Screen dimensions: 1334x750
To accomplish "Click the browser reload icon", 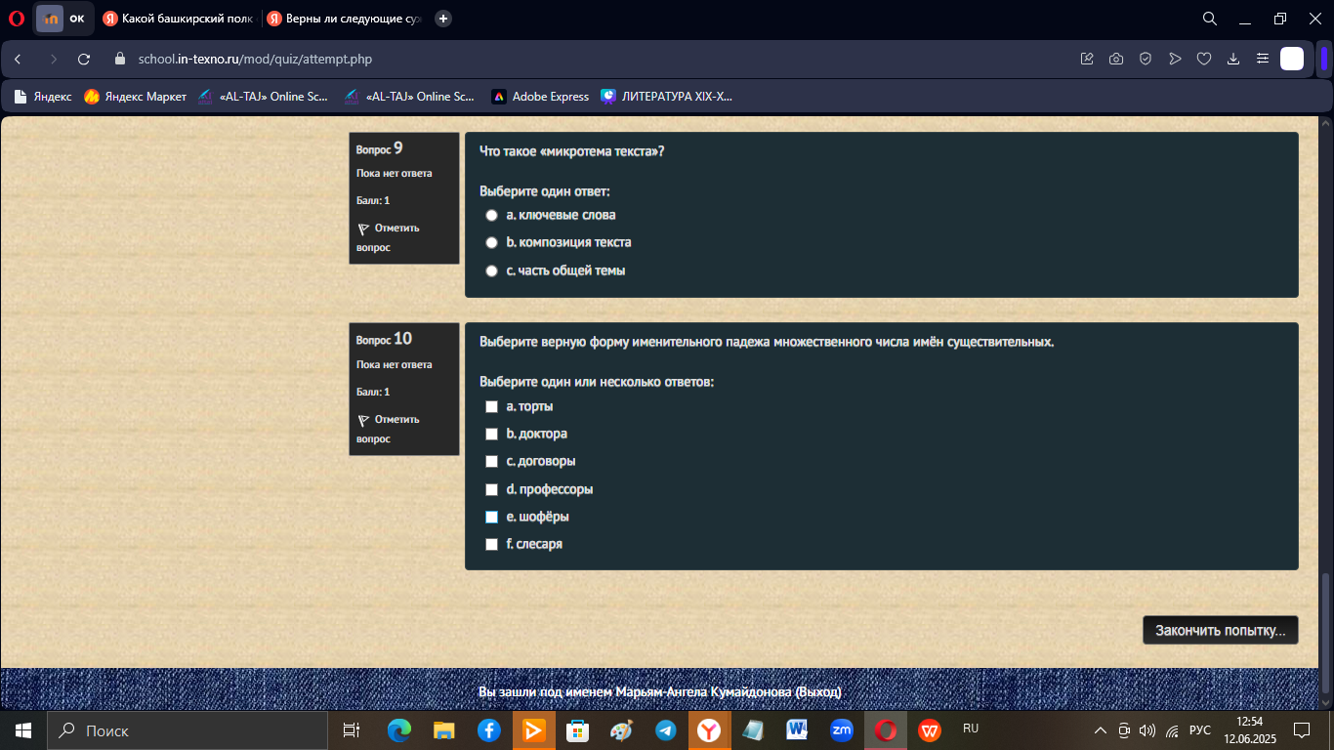I will [84, 59].
